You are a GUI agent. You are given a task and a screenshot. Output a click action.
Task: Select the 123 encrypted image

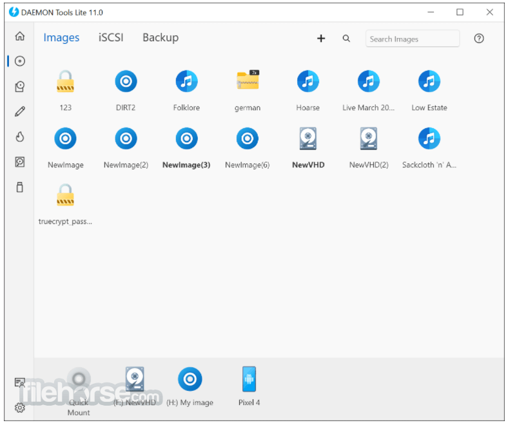coord(66,90)
